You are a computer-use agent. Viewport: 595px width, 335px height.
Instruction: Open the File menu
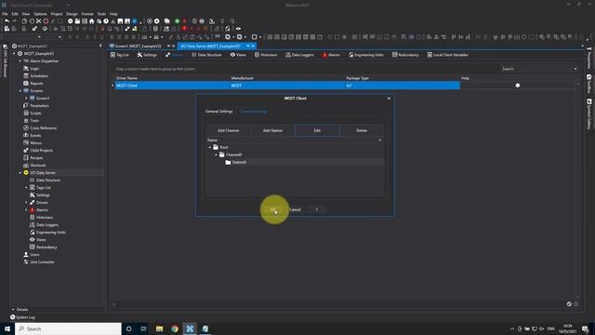coord(5,14)
